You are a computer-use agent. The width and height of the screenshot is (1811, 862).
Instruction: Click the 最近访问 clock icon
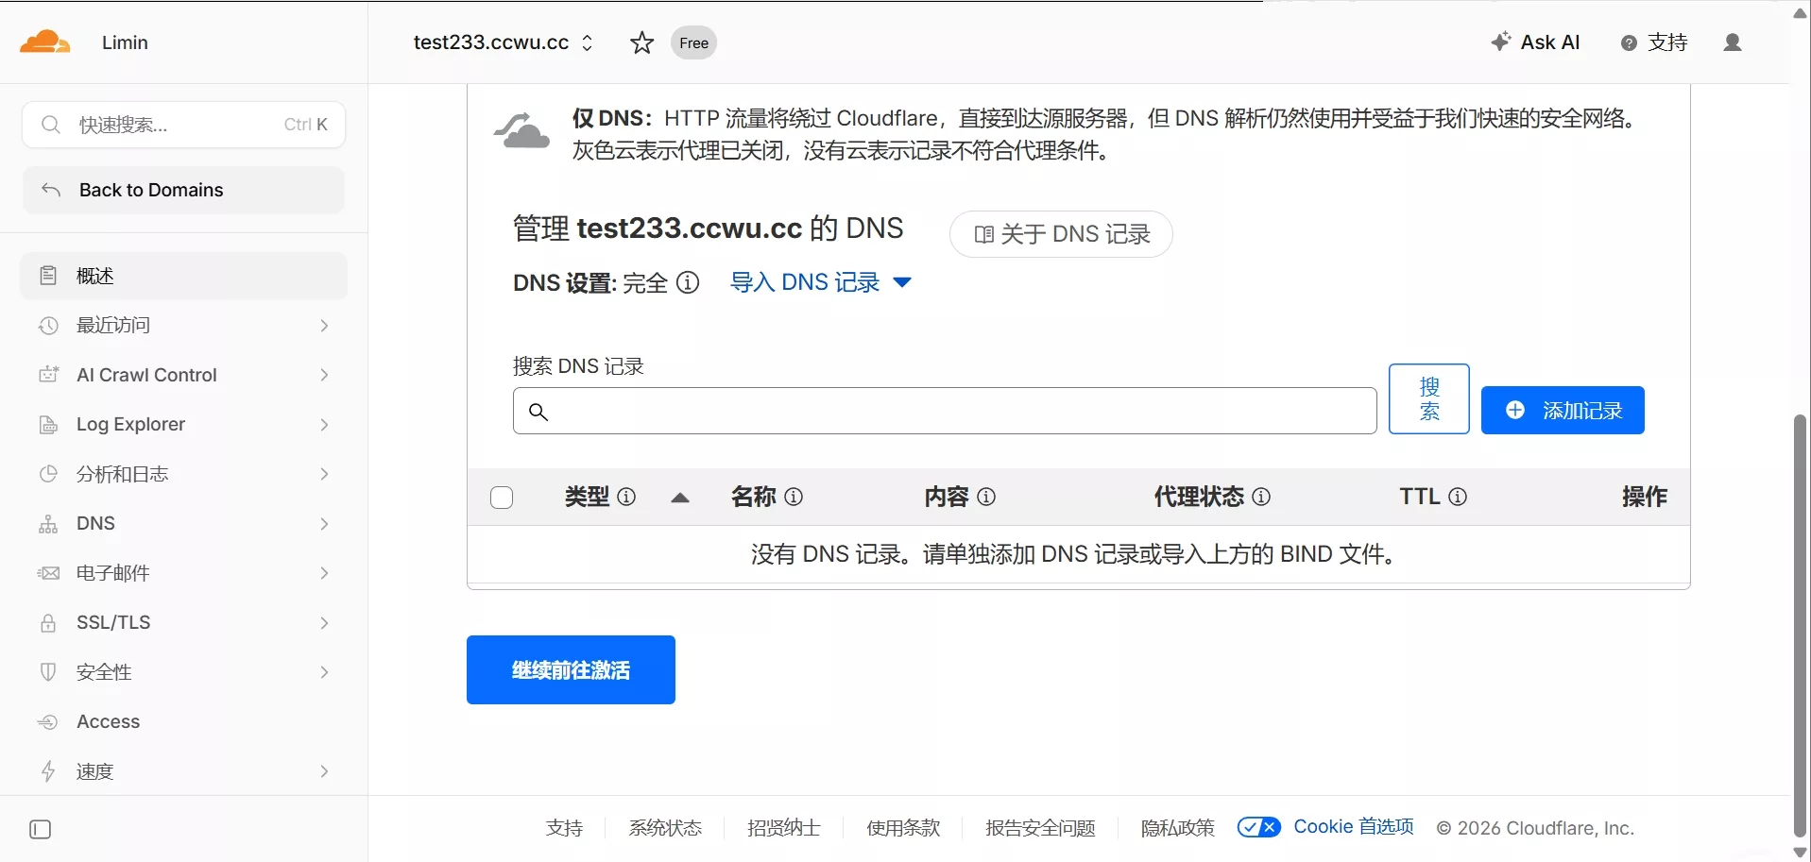(x=48, y=326)
